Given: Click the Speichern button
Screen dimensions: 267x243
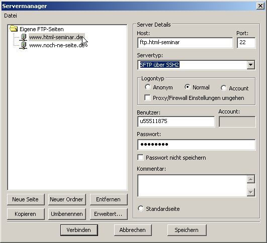Looking at the screenshot, I should coord(187,230).
